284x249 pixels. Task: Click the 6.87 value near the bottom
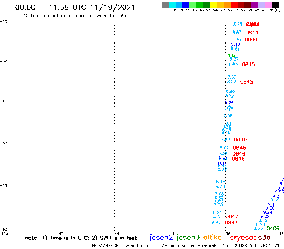(x=216, y=223)
